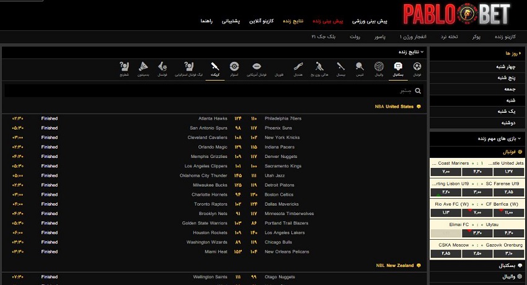Click football icon in important live games
The image size is (527, 285).
pos(520,152)
